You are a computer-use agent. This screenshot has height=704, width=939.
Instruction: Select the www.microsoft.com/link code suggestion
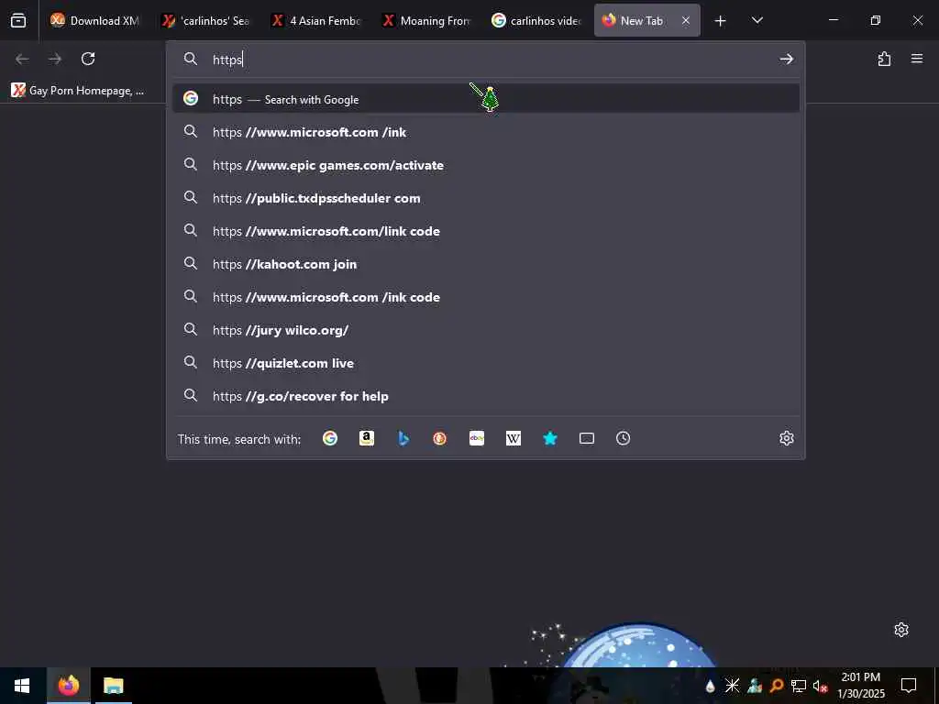[x=486, y=230]
